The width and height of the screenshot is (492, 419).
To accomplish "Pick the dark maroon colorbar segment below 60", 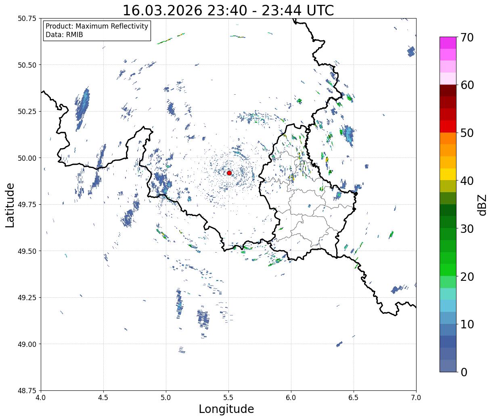I will coord(448,91).
